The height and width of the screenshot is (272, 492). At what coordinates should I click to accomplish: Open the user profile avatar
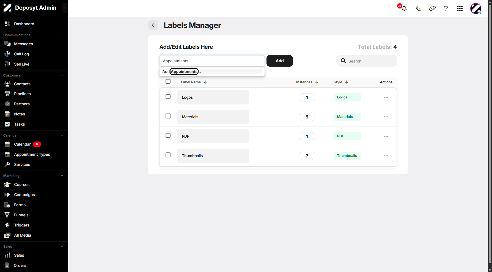click(476, 8)
